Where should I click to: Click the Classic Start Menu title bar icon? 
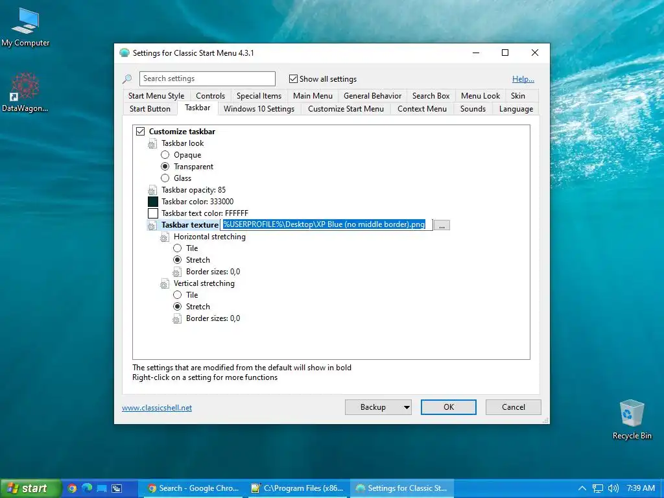tap(124, 53)
